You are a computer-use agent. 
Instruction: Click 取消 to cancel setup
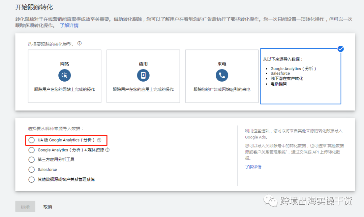pos(48,207)
